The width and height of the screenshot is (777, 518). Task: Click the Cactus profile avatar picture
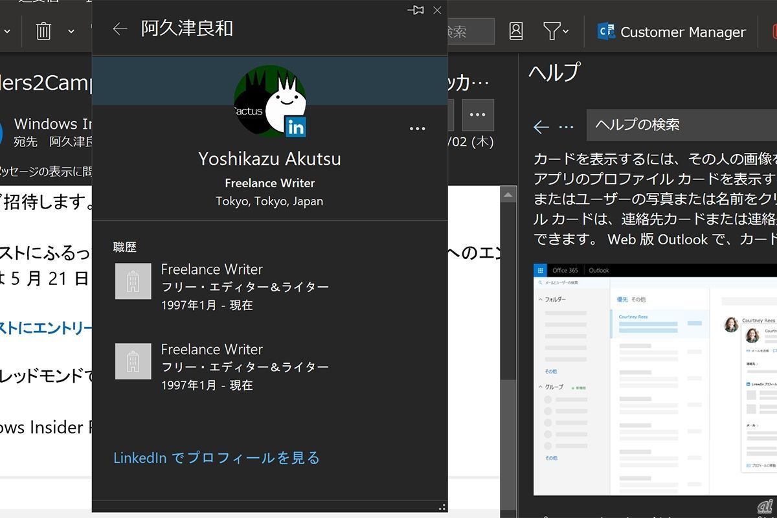click(x=269, y=100)
